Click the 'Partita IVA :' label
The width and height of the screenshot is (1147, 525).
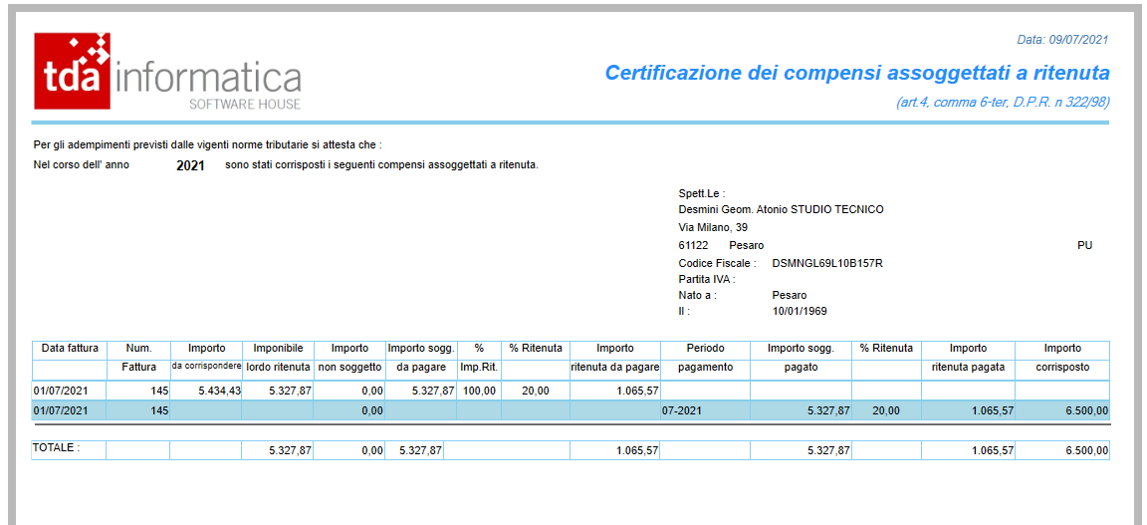[x=707, y=279]
